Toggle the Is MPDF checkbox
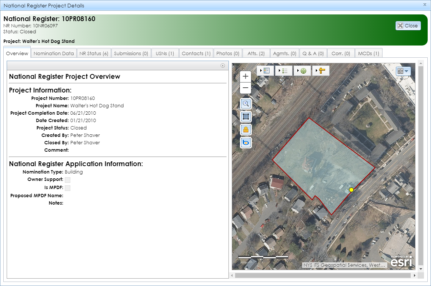This screenshot has width=431, height=286. [x=68, y=188]
